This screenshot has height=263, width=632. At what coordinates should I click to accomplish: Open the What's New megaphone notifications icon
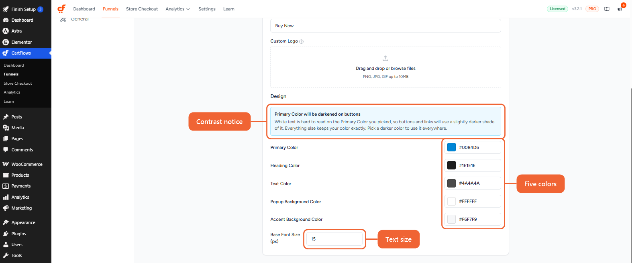click(x=620, y=9)
